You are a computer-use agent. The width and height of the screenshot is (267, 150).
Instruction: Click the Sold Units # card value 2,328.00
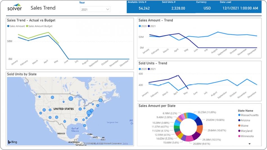pos(178,8)
